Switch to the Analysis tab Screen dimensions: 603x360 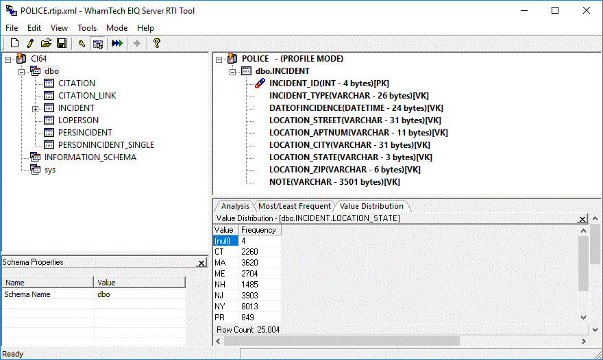[x=235, y=206]
